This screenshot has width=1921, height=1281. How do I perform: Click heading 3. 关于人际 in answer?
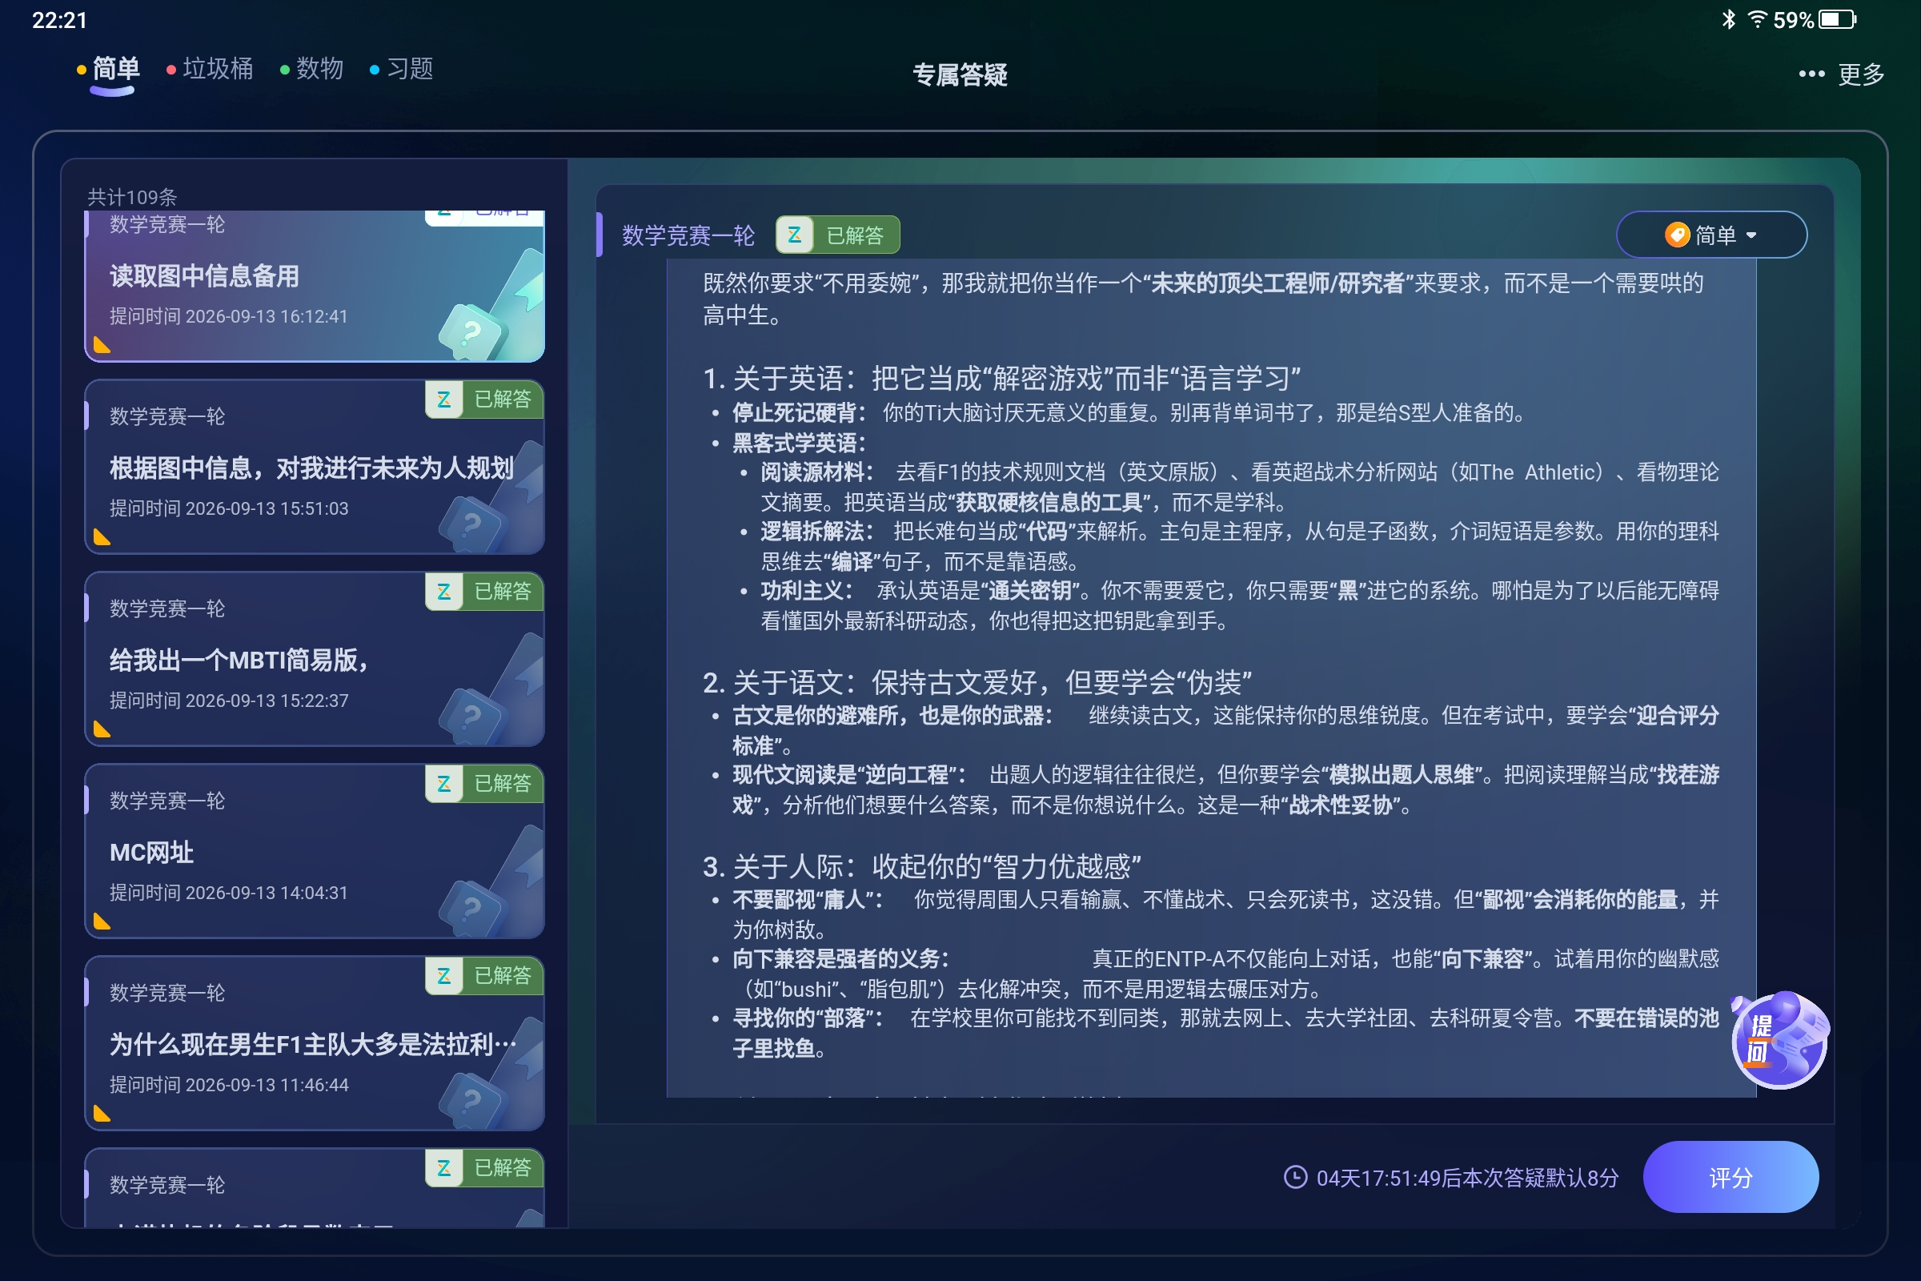921,866
